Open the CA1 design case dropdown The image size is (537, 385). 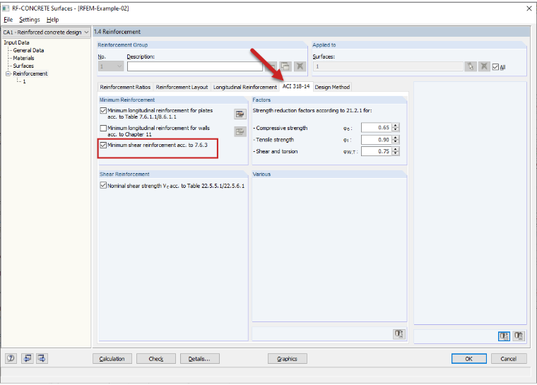pyautogui.click(x=86, y=32)
